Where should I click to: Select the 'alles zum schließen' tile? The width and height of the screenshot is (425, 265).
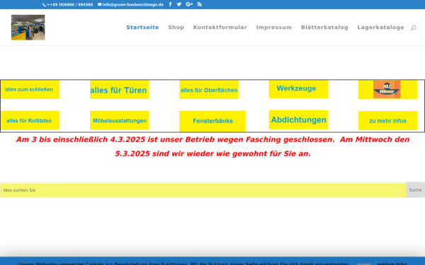(x=30, y=90)
